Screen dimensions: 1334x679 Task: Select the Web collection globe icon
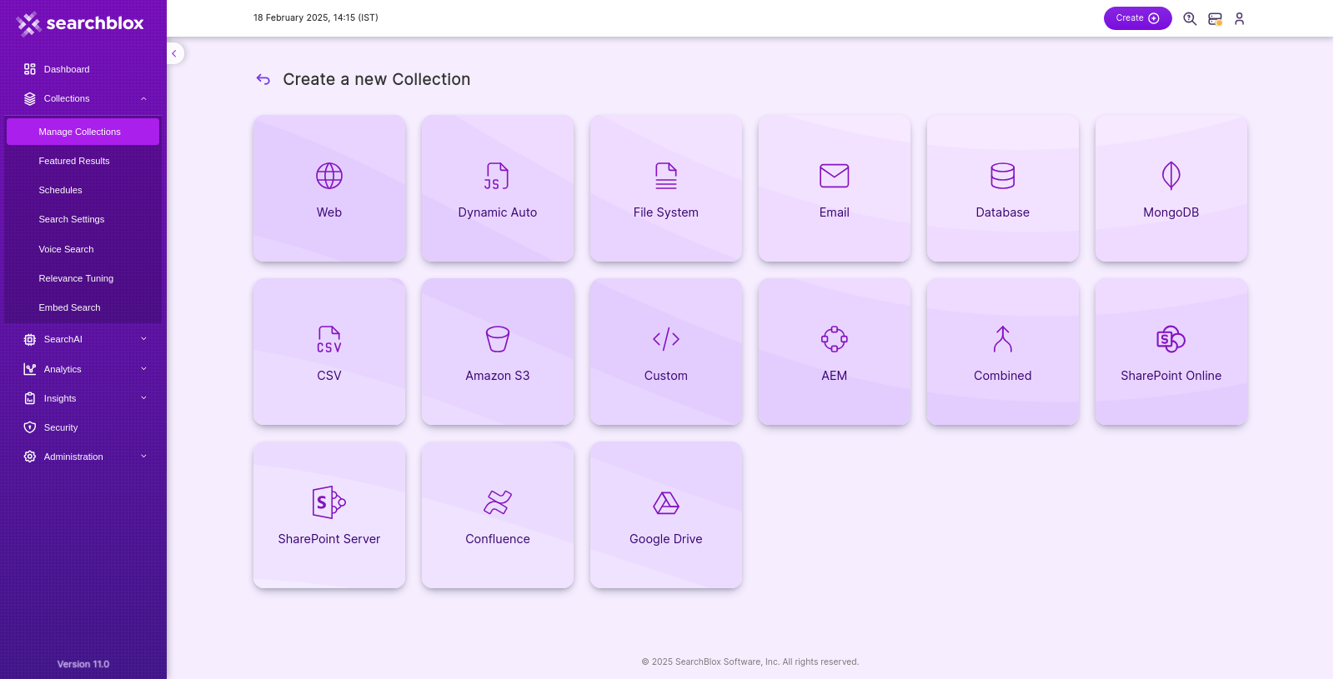click(329, 176)
